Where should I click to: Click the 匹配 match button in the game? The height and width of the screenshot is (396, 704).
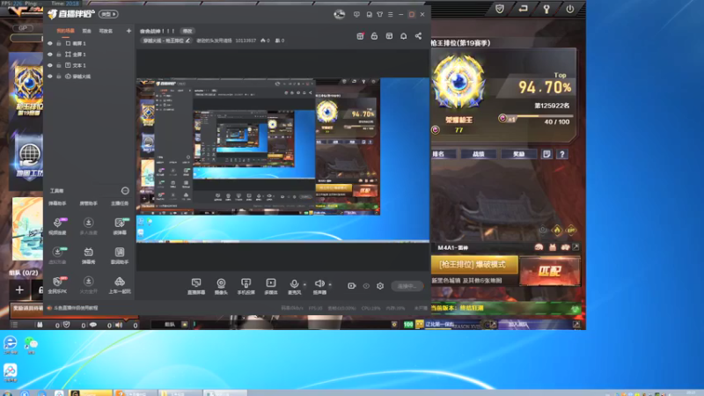(x=549, y=271)
